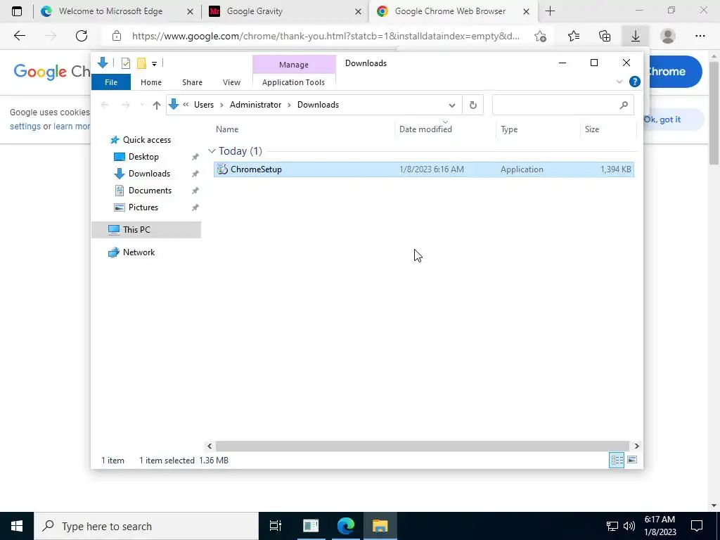Open Edge profile avatar
The height and width of the screenshot is (540, 720).
668,36
